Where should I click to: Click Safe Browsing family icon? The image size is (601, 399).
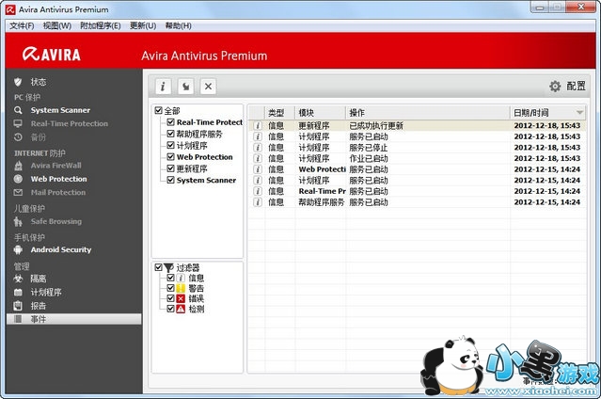18,221
